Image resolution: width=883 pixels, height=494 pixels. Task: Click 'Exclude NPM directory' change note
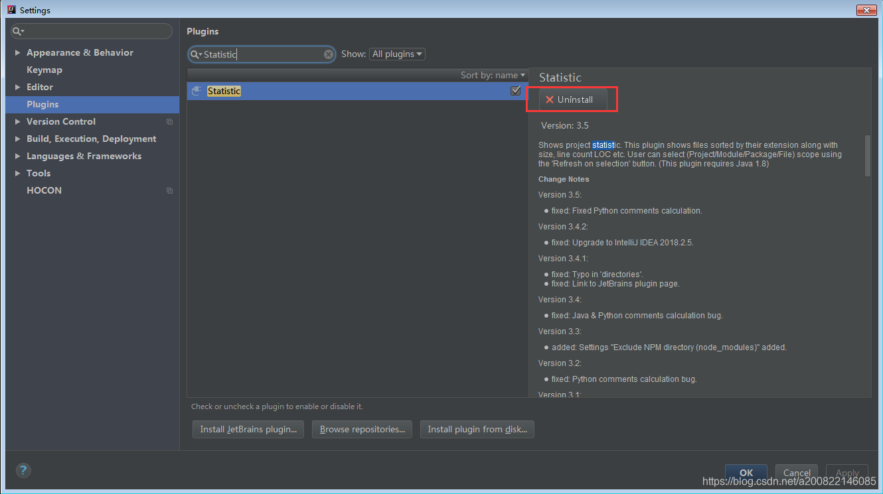(669, 347)
